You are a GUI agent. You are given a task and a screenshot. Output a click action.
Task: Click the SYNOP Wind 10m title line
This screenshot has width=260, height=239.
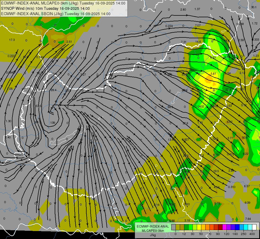click(x=45, y=8)
